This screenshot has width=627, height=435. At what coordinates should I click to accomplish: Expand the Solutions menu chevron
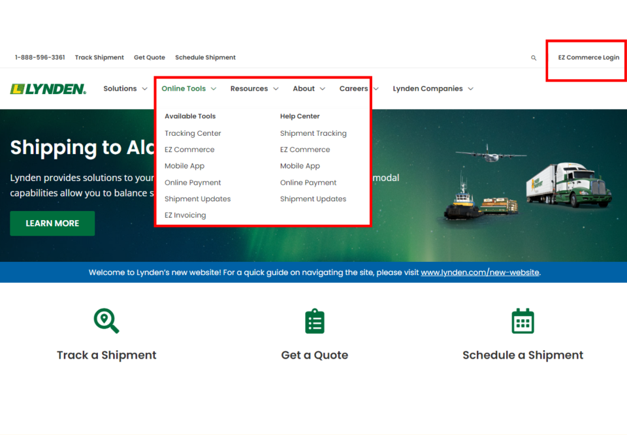pos(145,89)
